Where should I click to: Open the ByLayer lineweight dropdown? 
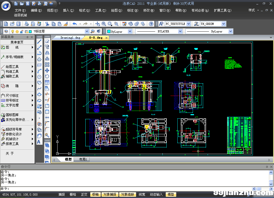click(230, 31)
